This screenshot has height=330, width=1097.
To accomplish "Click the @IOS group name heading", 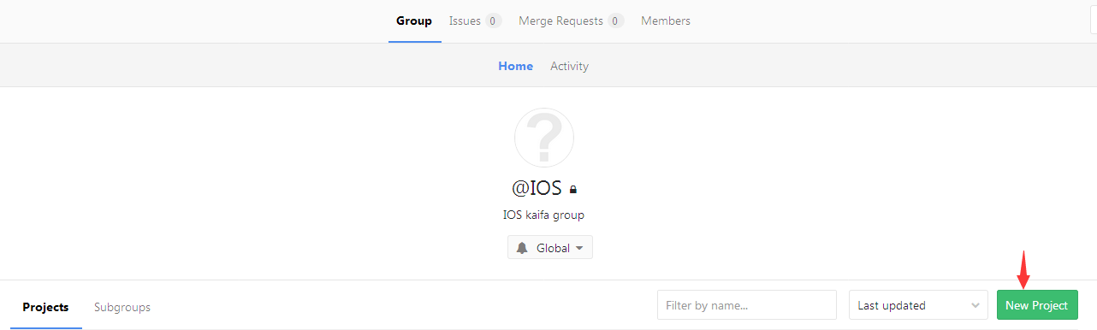I will click(537, 188).
